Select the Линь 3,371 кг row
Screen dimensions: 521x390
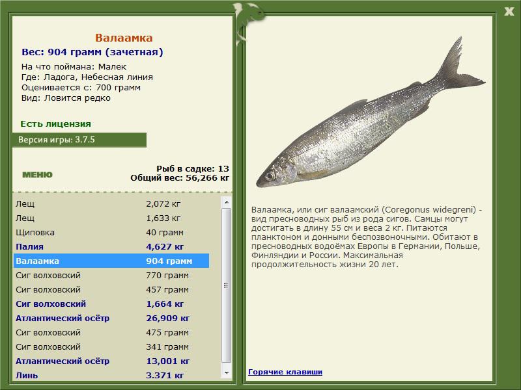(111, 375)
